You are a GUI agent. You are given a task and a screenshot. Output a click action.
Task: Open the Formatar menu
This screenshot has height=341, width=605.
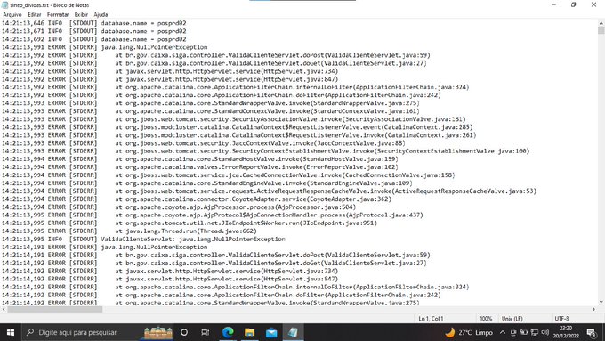pos(58,14)
